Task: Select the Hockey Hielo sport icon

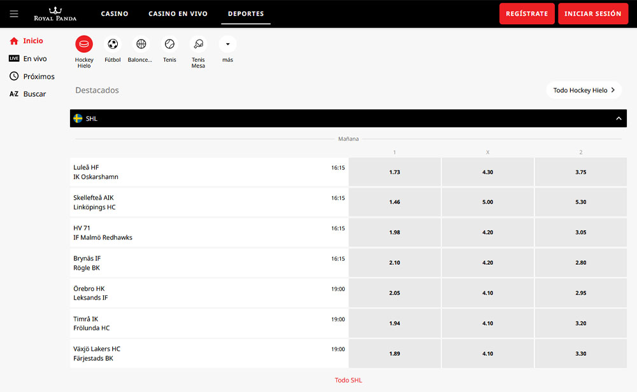Action: (x=84, y=45)
